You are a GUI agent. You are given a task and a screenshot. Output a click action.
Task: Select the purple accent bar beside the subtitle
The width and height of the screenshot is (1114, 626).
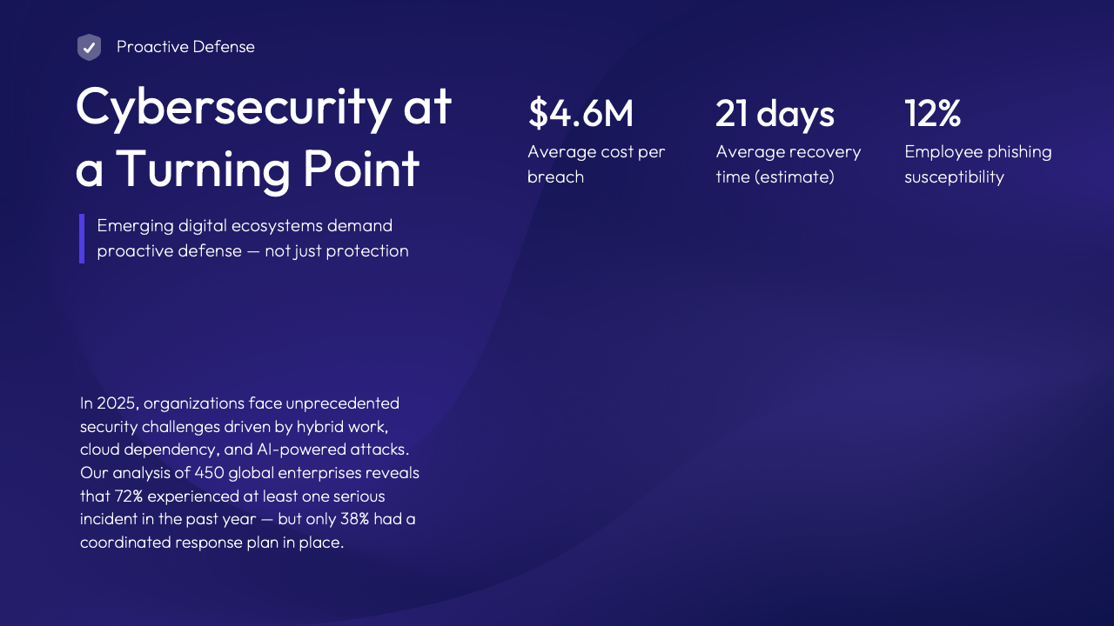point(82,238)
